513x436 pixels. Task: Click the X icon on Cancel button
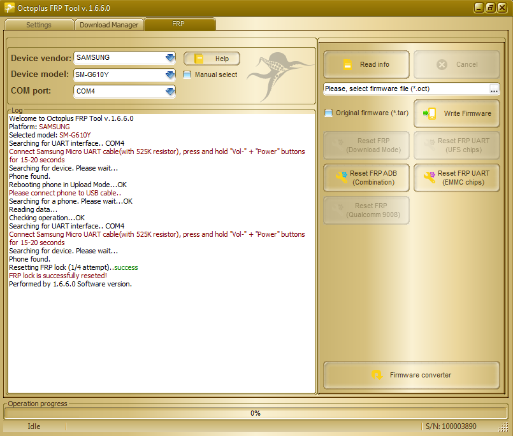click(442, 64)
